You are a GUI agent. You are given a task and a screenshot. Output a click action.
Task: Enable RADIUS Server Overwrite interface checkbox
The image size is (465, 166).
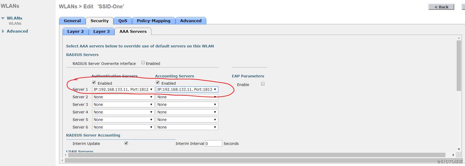pos(143,63)
